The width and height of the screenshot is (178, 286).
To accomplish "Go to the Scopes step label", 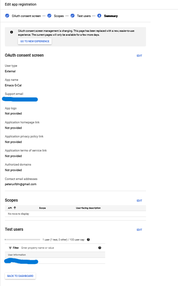I will coord(59,16).
